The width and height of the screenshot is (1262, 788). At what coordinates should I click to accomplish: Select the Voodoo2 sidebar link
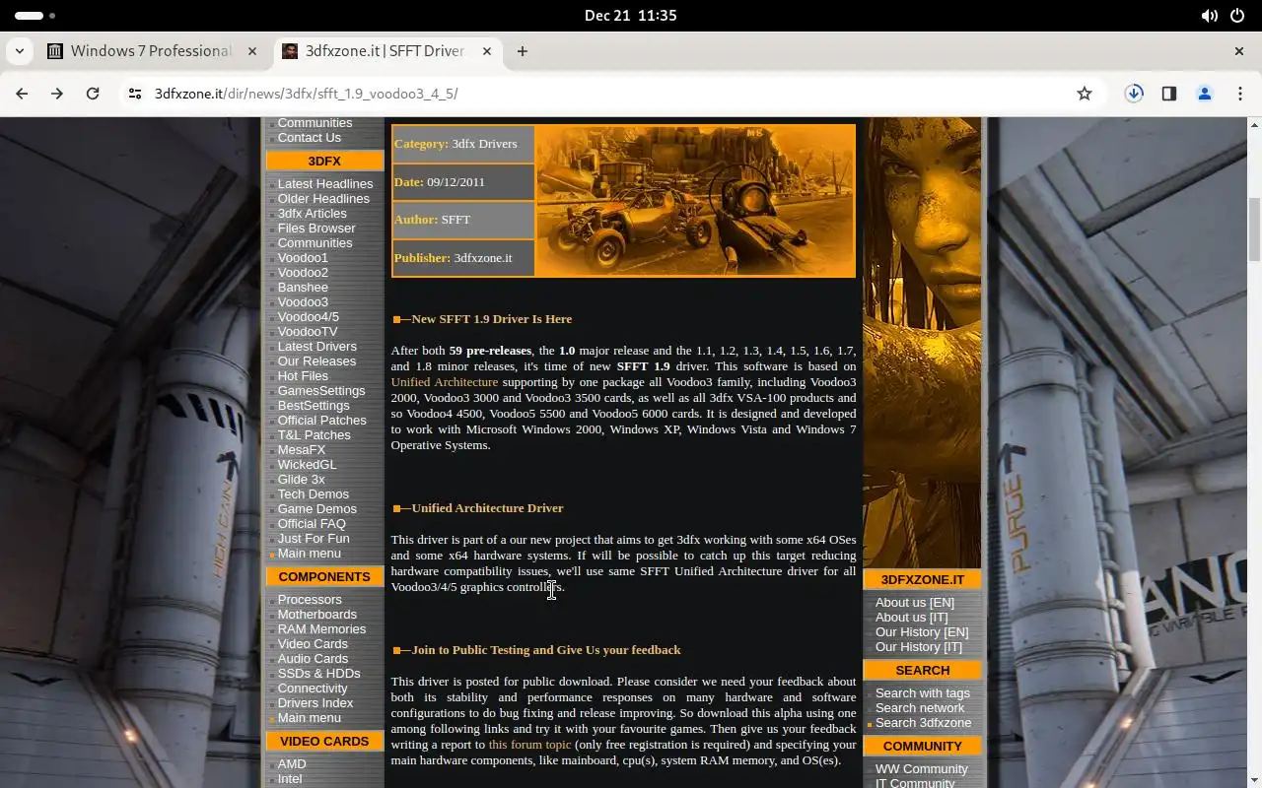pyautogui.click(x=302, y=273)
